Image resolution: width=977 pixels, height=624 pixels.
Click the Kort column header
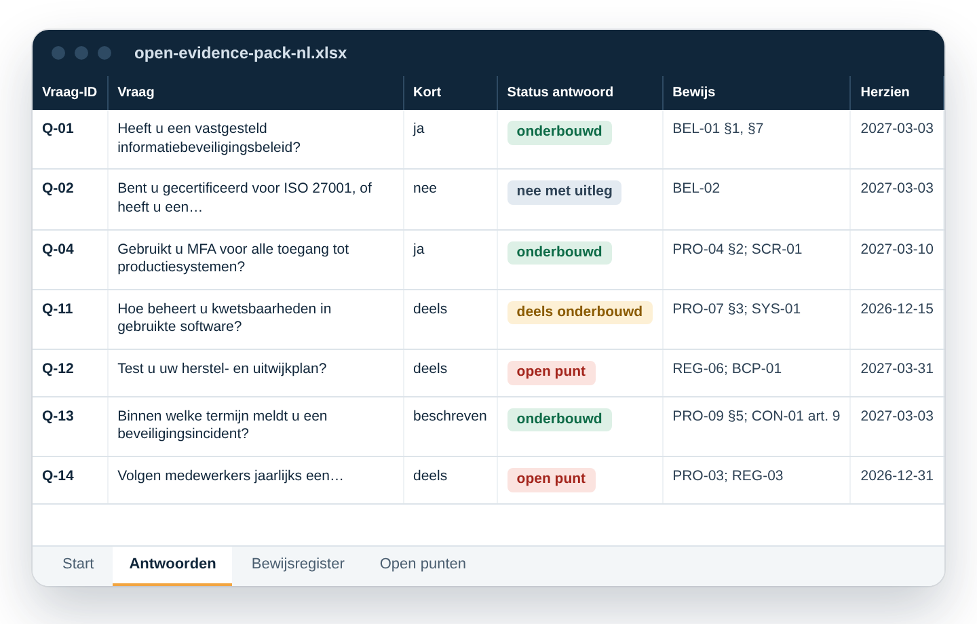point(451,92)
